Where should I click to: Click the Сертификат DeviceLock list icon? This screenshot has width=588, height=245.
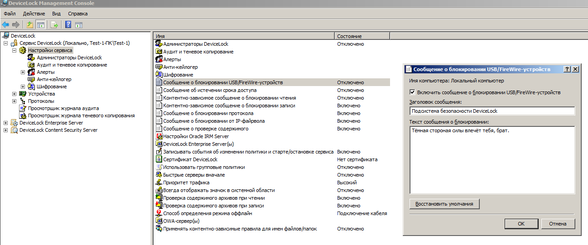pos(159,159)
